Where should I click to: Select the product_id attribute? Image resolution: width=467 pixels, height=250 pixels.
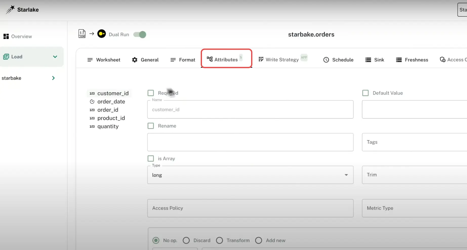pyautogui.click(x=111, y=118)
